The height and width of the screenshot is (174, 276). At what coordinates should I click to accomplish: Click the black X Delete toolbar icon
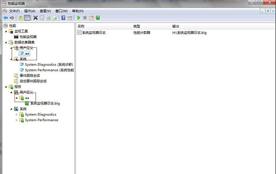pos(36,18)
